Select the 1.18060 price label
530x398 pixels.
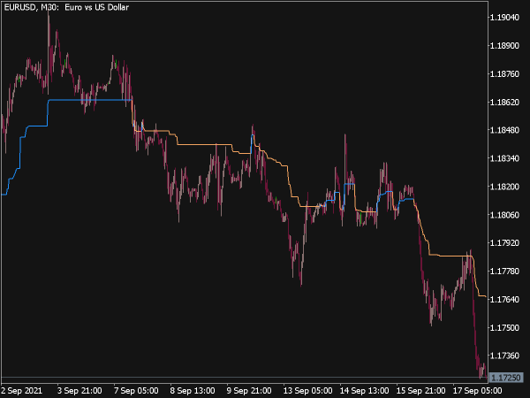[x=504, y=215]
